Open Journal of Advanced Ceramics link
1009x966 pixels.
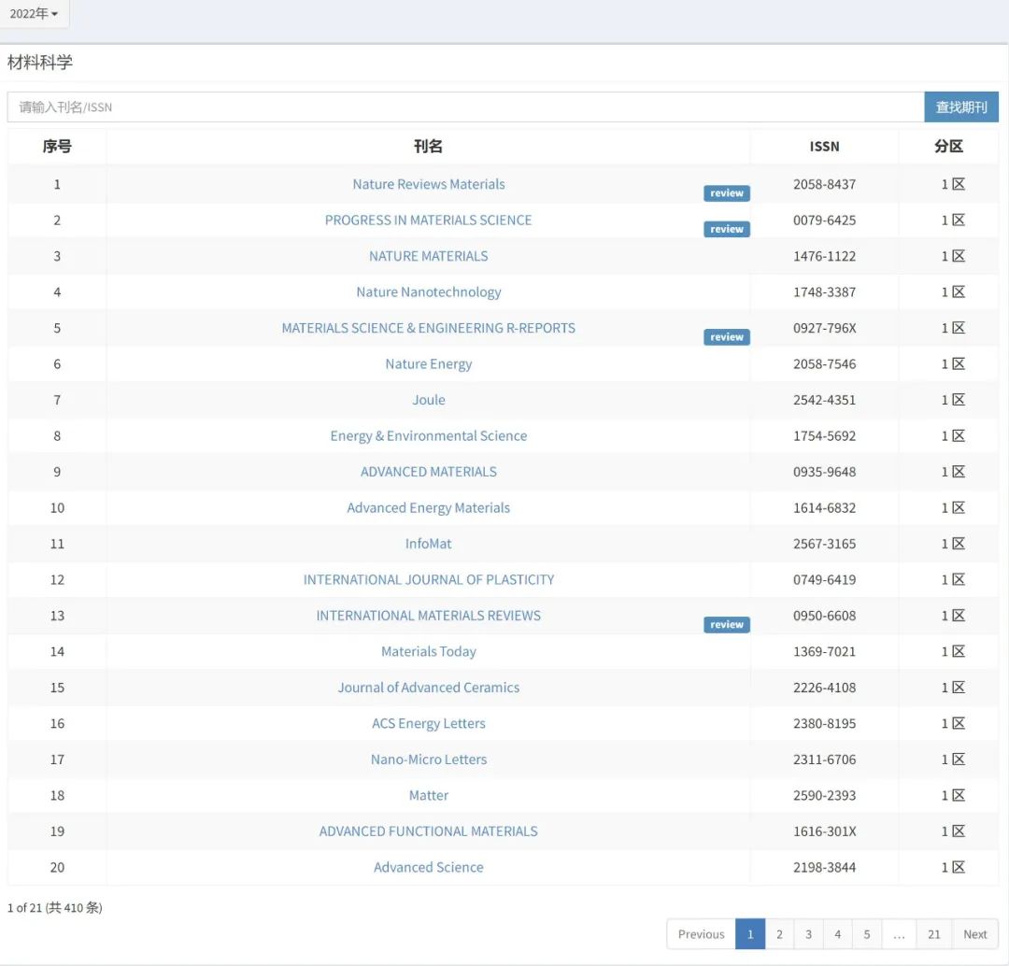click(x=428, y=688)
